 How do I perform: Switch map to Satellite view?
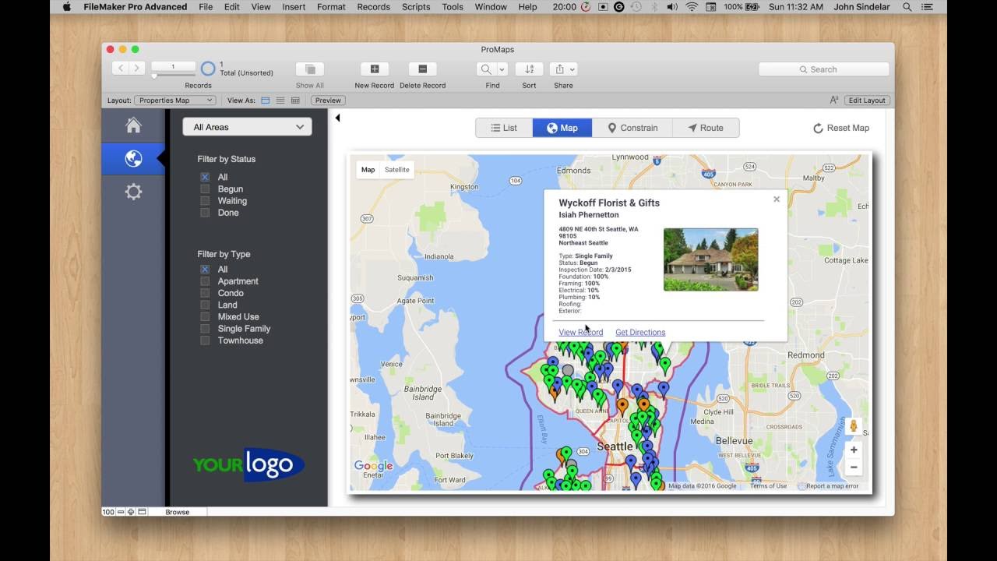tap(396, 170)
